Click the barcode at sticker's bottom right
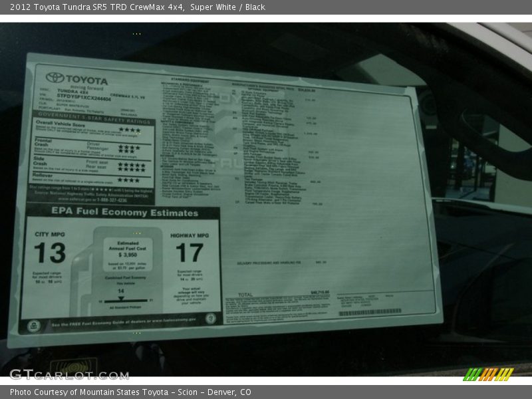The width and height of the screenshot is (532, 399). pyautogui.click(x=370, y=312)
